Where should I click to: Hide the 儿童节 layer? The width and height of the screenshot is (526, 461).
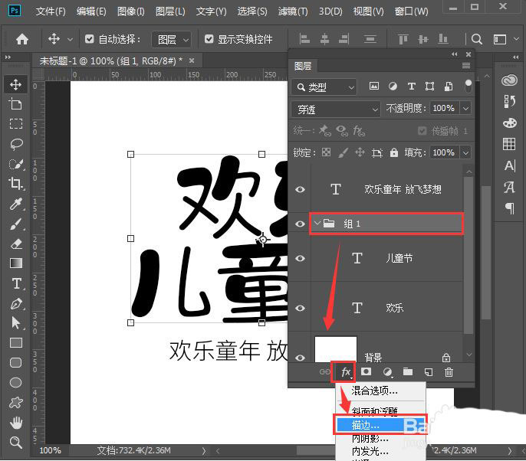(301, 258)
